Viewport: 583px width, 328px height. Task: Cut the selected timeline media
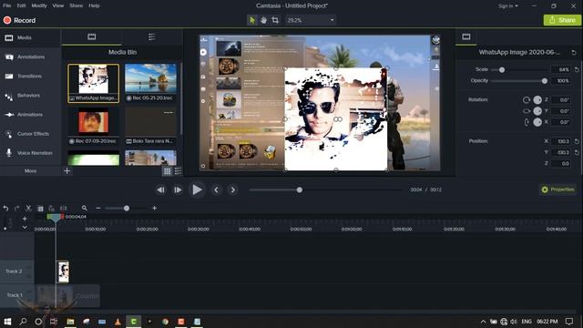click(28, 209)
